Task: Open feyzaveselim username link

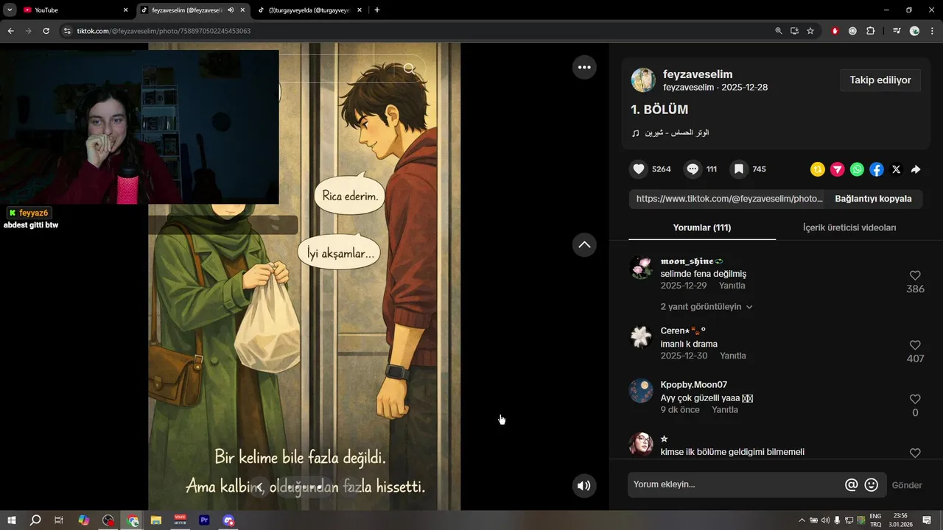Action: click(698, 74)
